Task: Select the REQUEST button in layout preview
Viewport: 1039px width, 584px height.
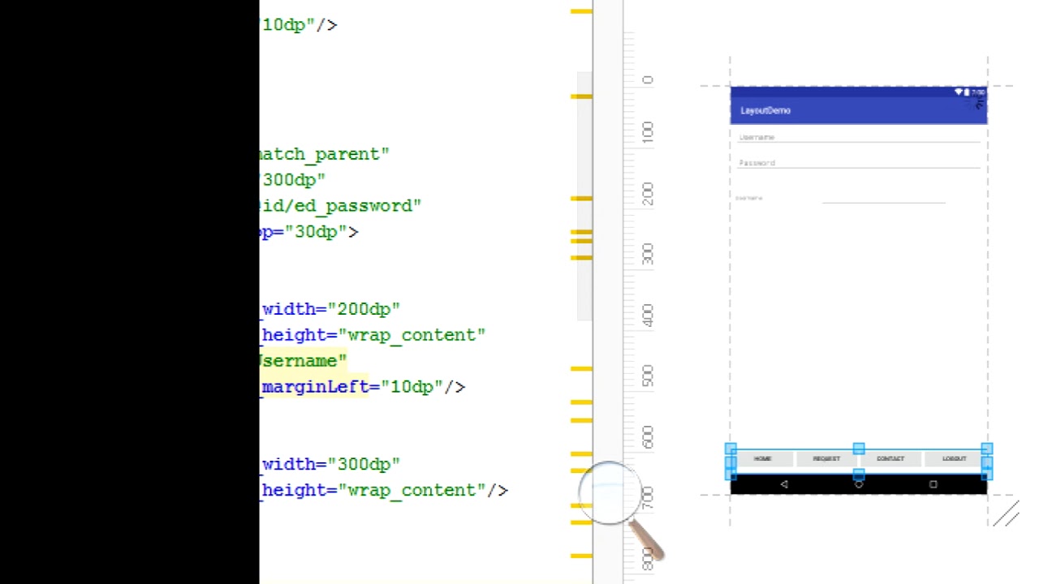Action: pos(826,459)
